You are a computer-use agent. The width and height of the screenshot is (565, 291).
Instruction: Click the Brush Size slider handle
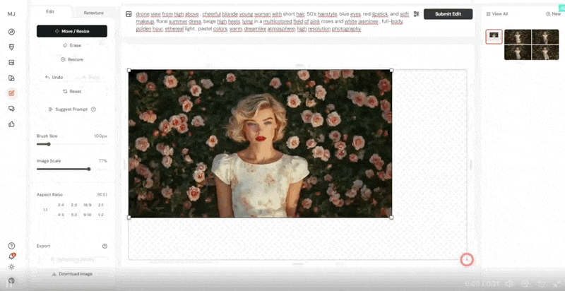[x=49, y=144]
